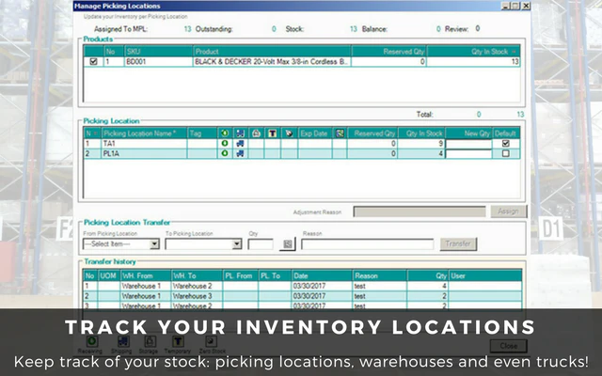Click the green receiving icon in TA1 row
The width and height of the screenshot is (602, 376).
pyautogui.click(x=225, y=144)
